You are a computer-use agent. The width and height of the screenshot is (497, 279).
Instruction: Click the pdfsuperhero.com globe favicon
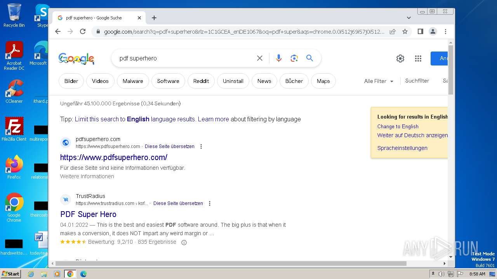point(66,143)
